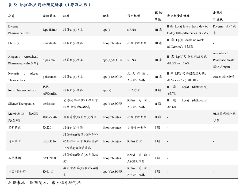
Task: Click the 'apo(a)' target cell for lepodisiran
Action: coord(107,30)
